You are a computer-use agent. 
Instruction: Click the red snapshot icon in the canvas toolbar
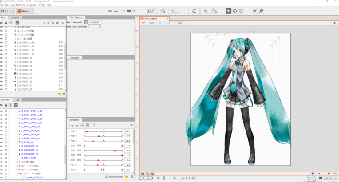tap(144, 23)
